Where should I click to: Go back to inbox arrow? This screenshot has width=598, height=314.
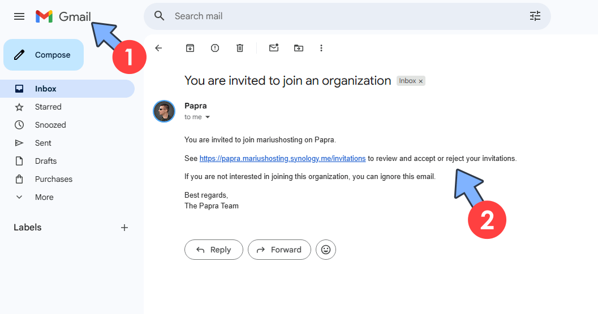[x=158, y=48]
